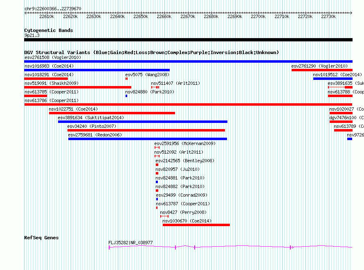This screenshot has width=364, height=270.
Task: Click the nsv8427 (Perry2008) red glyph
Action: 164,216
